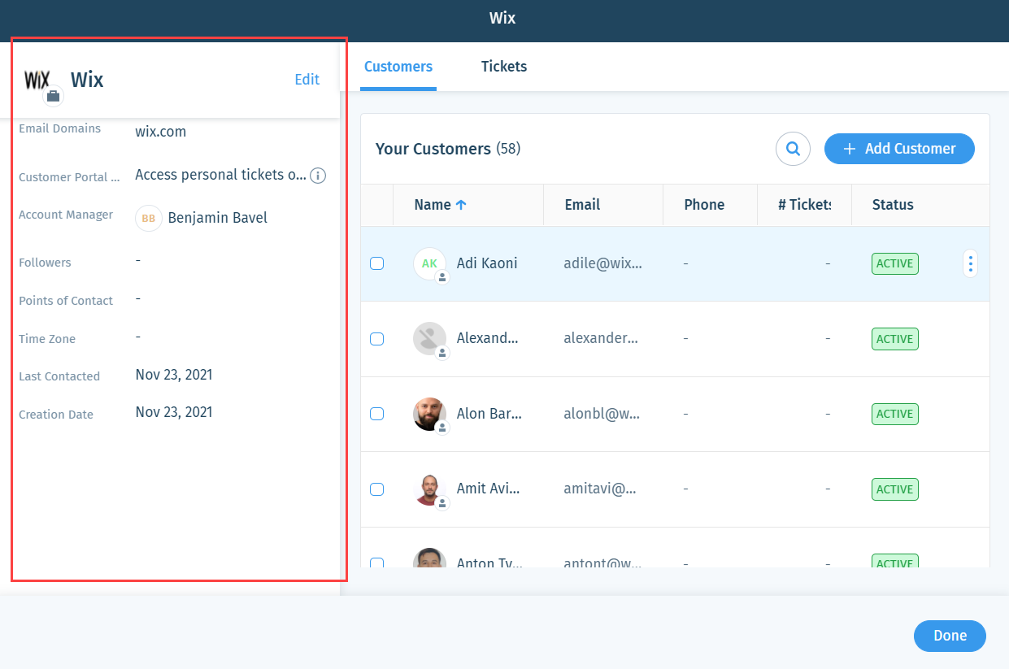Click Adi Kaoni's AK avatar
The width and height of the screenshot is (1009, 669).
click(429, 263)
